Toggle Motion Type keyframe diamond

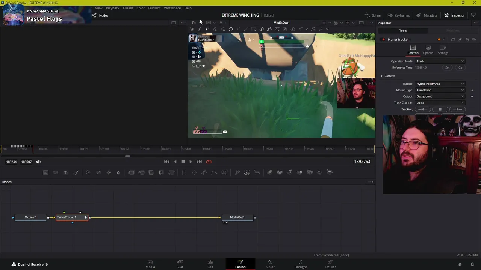472,90
